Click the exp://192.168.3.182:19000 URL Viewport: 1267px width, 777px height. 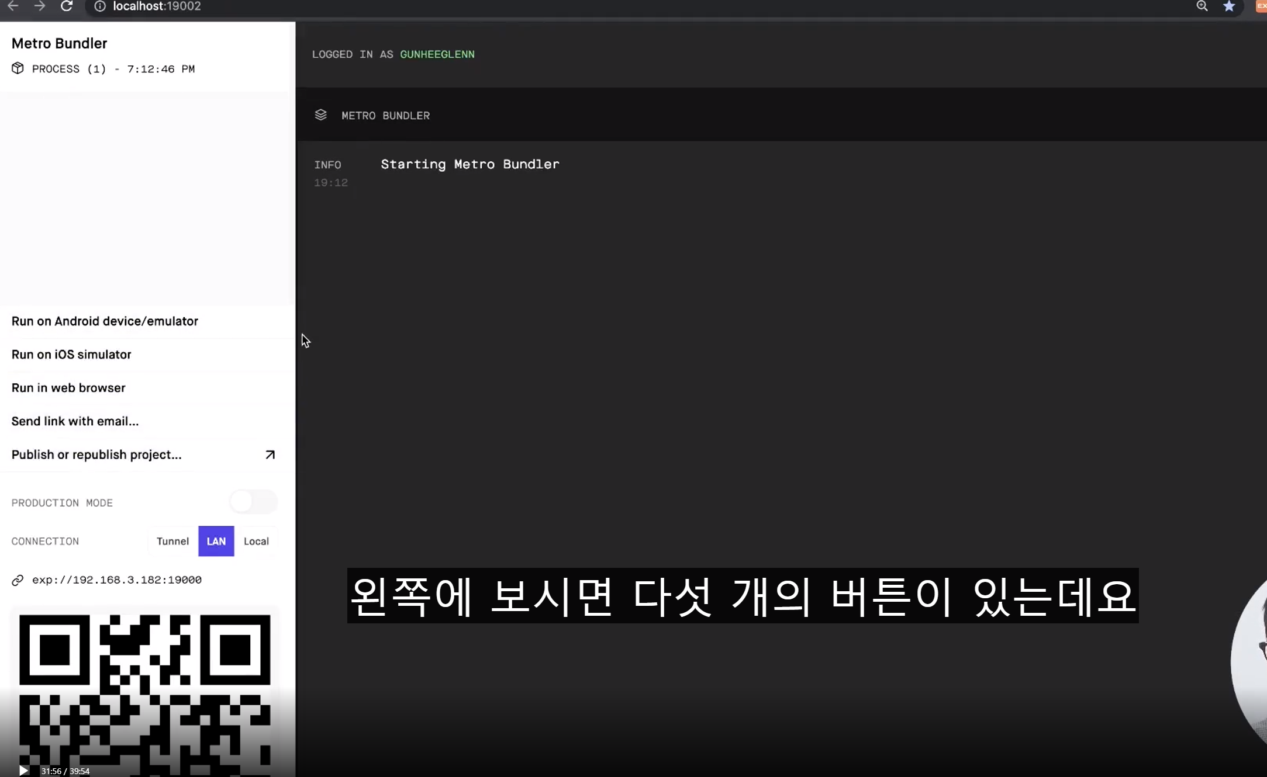pyautogui.click(x=117, y=580)
